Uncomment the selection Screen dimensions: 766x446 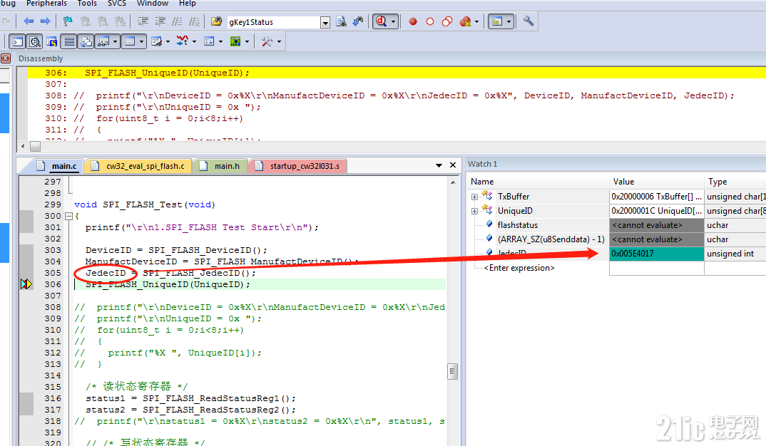click(x=195, y=21)
